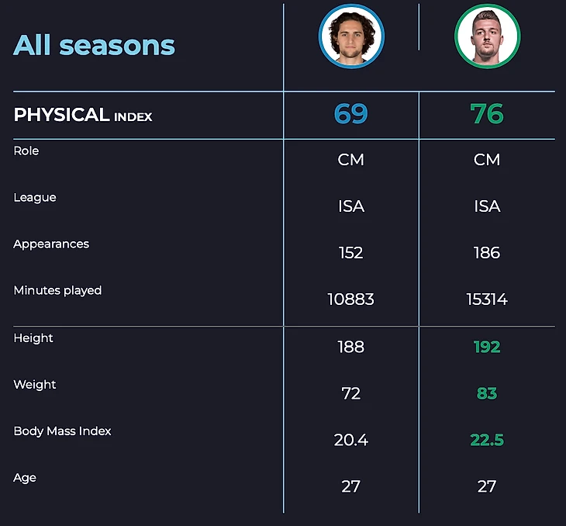Select the League row label
The image size is (566, 526).
pos(35,197)
